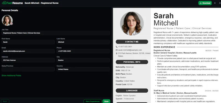Edit the Address field
This screenshot has width=221, height=103.
point(28,60)
